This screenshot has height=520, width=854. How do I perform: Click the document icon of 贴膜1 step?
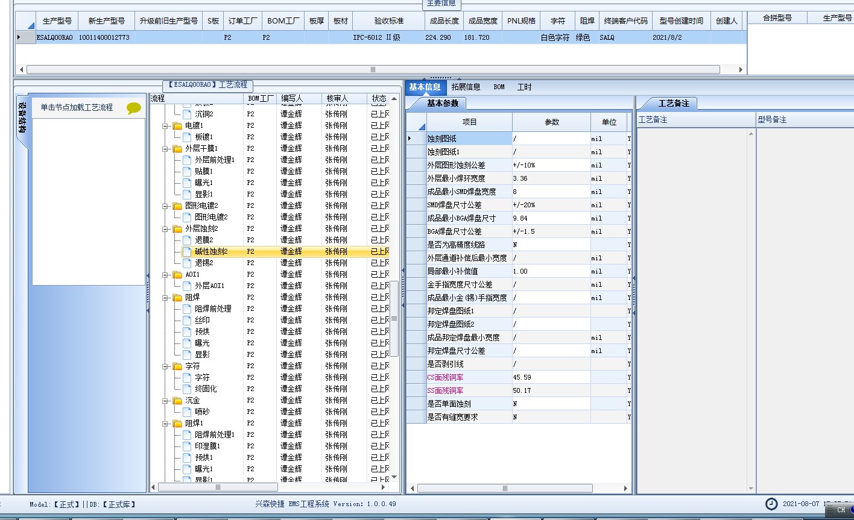pos(187,171)
